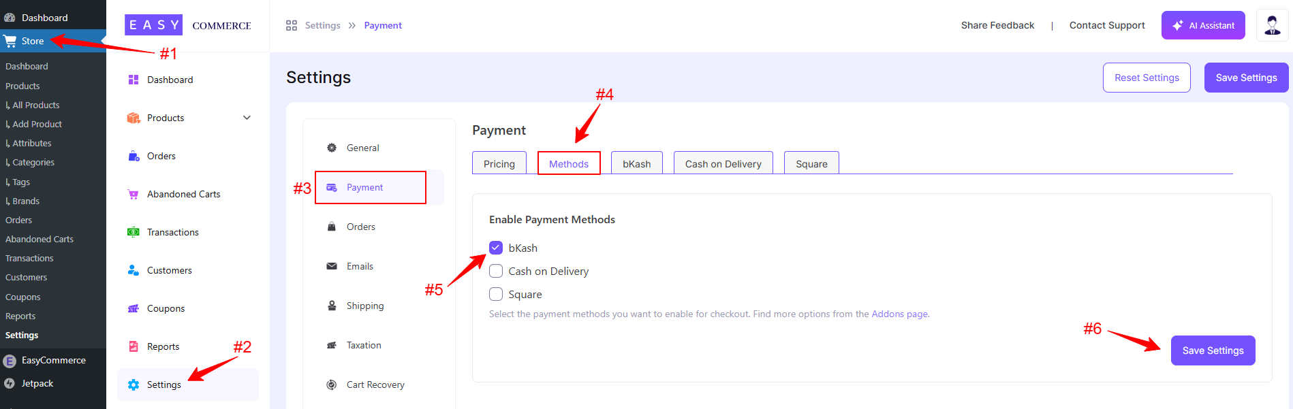
Task: Open Customers in WordPress menu
Action: [27, 277]
